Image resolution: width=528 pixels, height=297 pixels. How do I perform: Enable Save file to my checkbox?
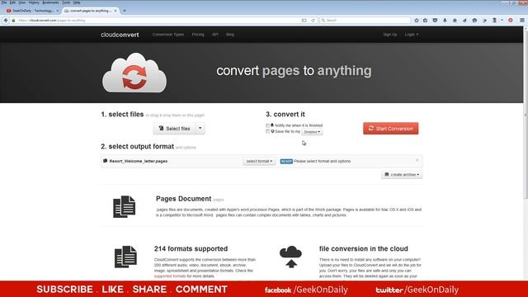coord(267,132)
